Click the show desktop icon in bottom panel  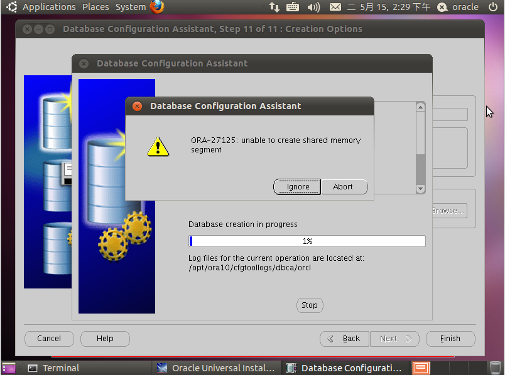coord(9,368)
